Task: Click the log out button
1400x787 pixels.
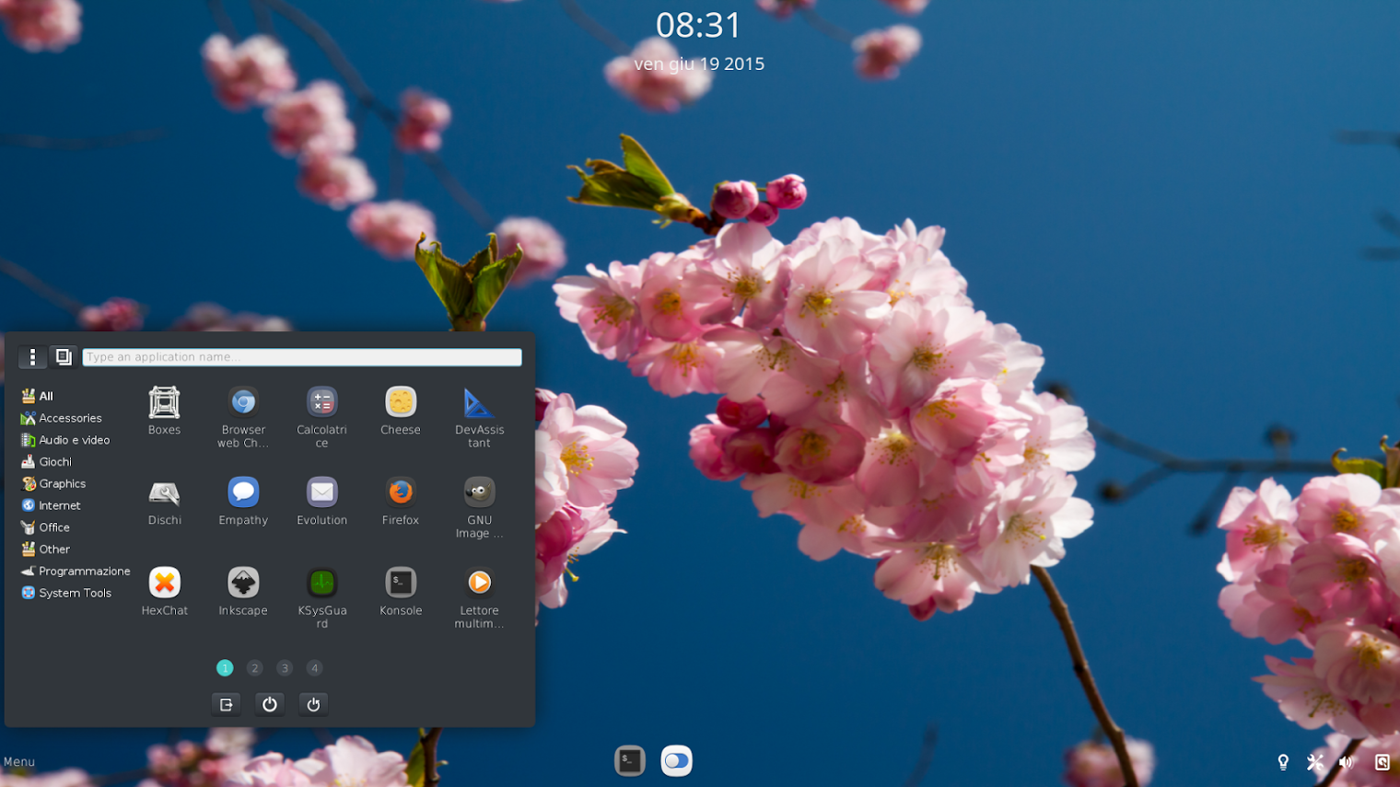Action: 227,704
